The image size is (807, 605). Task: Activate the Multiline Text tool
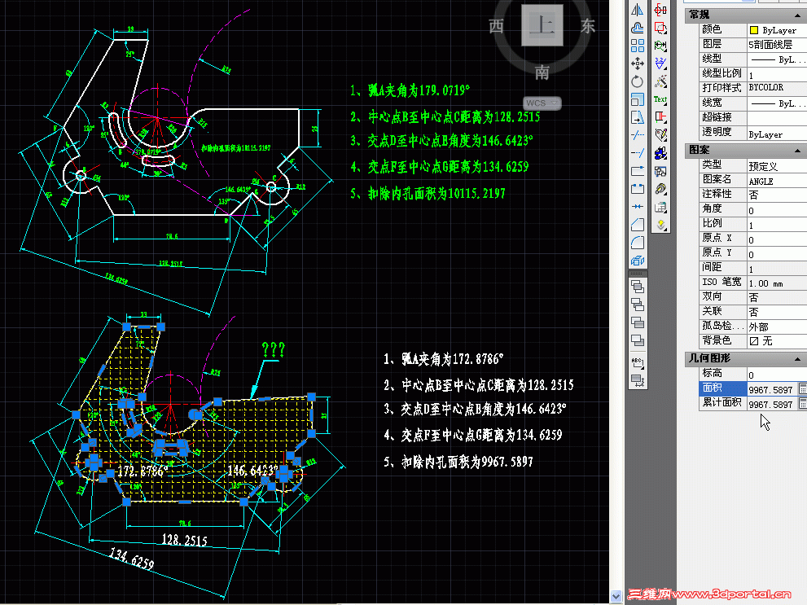(660, 98)
